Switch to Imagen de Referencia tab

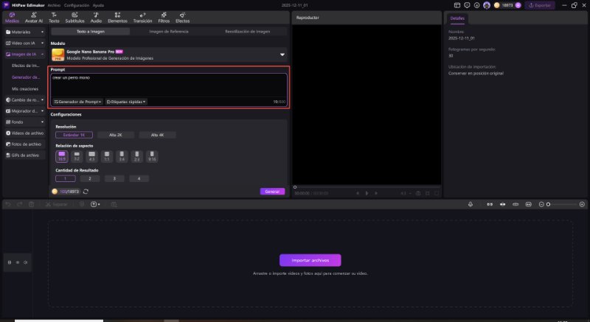click(x=169, y=32)
